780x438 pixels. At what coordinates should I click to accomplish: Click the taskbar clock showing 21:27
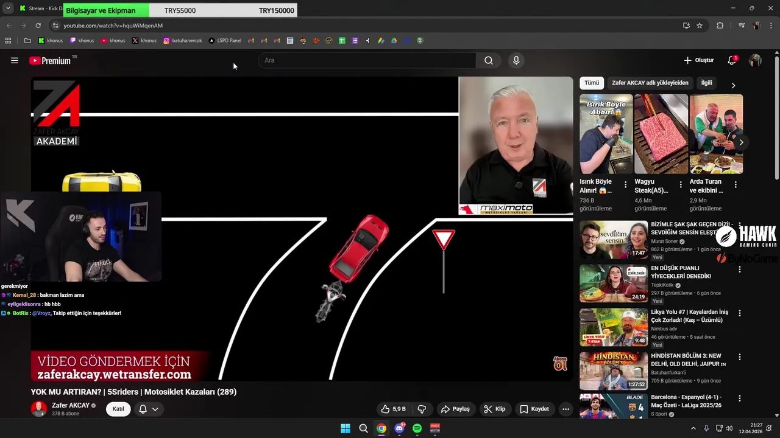750,428
